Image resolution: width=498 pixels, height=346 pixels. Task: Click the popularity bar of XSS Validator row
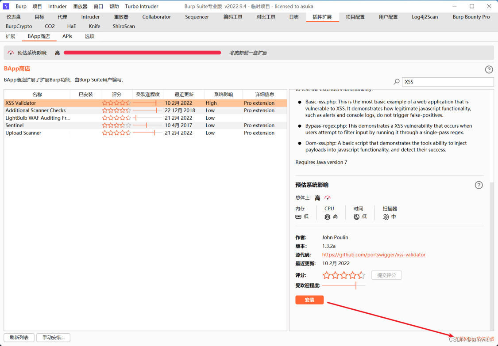147,103
